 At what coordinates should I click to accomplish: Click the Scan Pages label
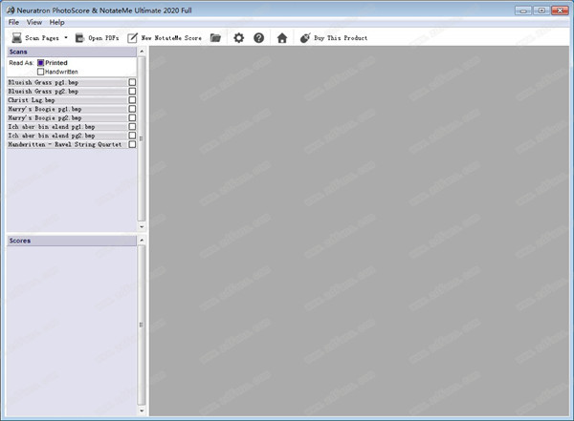42,38
